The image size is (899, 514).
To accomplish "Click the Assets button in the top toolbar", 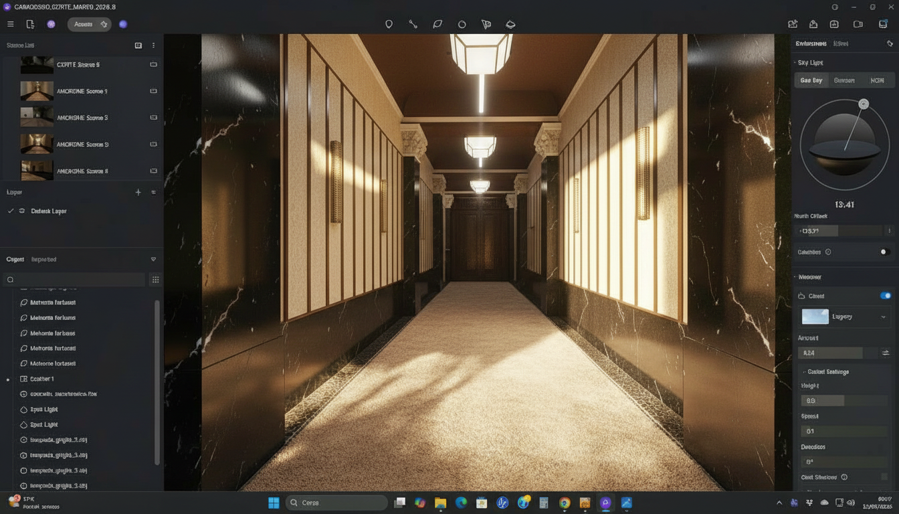I will tap(89, 24).
